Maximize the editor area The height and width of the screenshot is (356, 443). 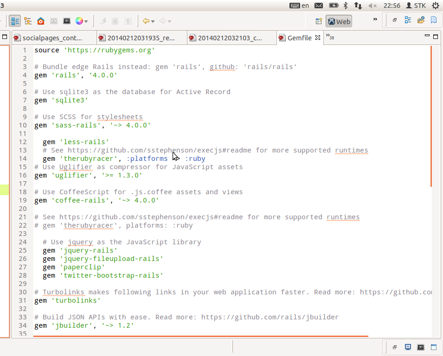point(436,37)
